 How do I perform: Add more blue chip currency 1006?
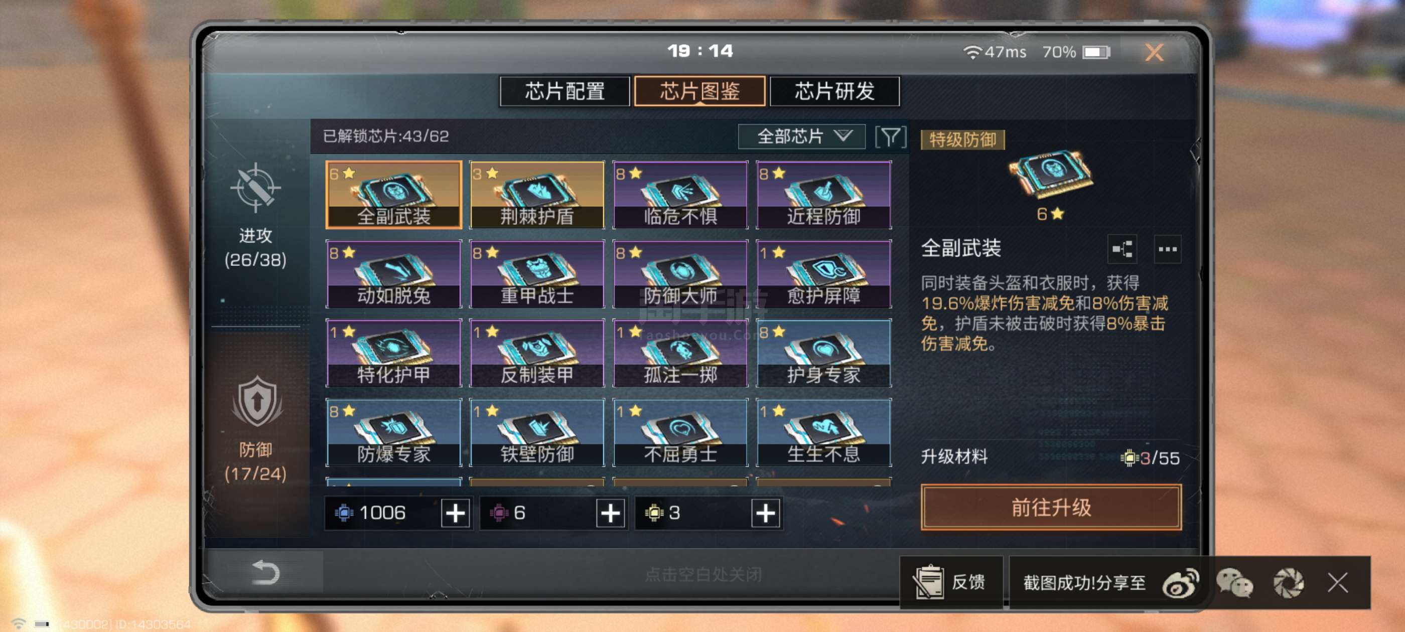coord(456,513)
